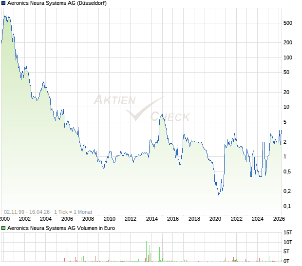Click the Volumen in Euro chart label
302x266 pixels.
click(x=61, y=228)
